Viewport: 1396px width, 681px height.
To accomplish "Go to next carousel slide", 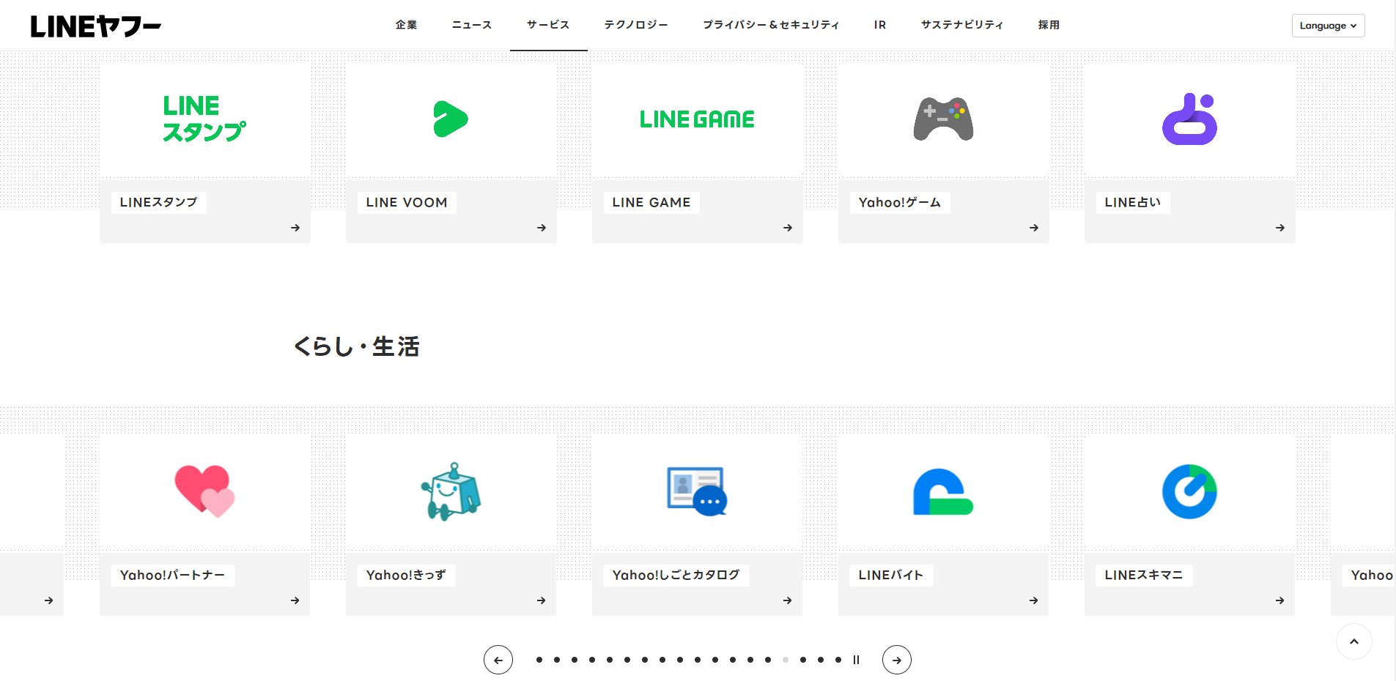I will pos(897,660).
